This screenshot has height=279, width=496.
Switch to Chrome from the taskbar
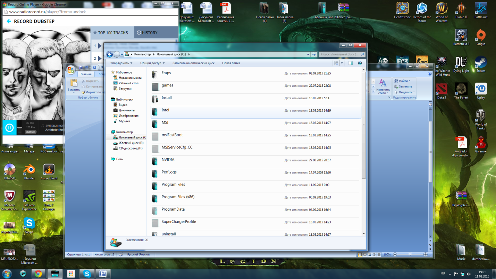click(x=38, y=273)
